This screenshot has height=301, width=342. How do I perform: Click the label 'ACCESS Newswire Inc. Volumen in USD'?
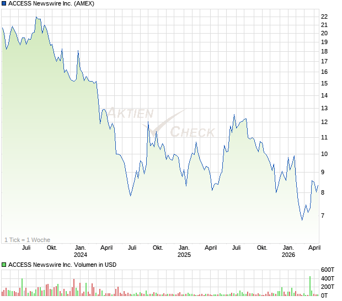(x=62, y=265)
